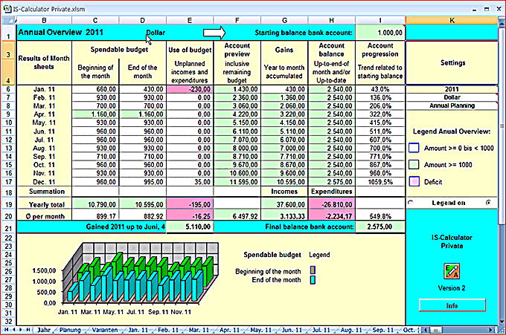Viewport: 506px width, 335px height.
Task: Click the pink Deficit legend box
Action: [x=414, y=181]
